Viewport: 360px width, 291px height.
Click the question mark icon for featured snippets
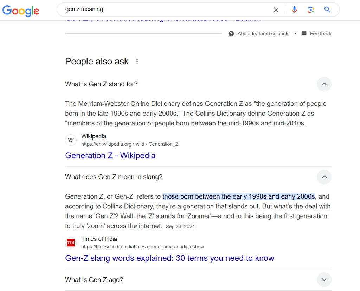tap(231, 34)
